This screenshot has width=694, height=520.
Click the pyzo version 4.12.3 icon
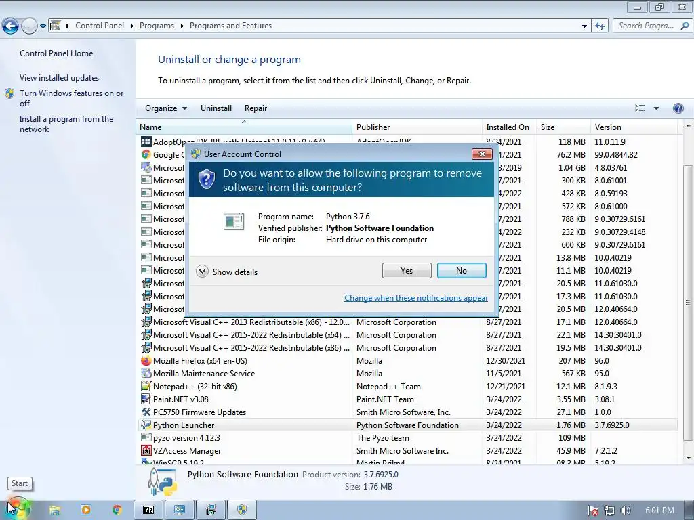[x=146, y=438]
